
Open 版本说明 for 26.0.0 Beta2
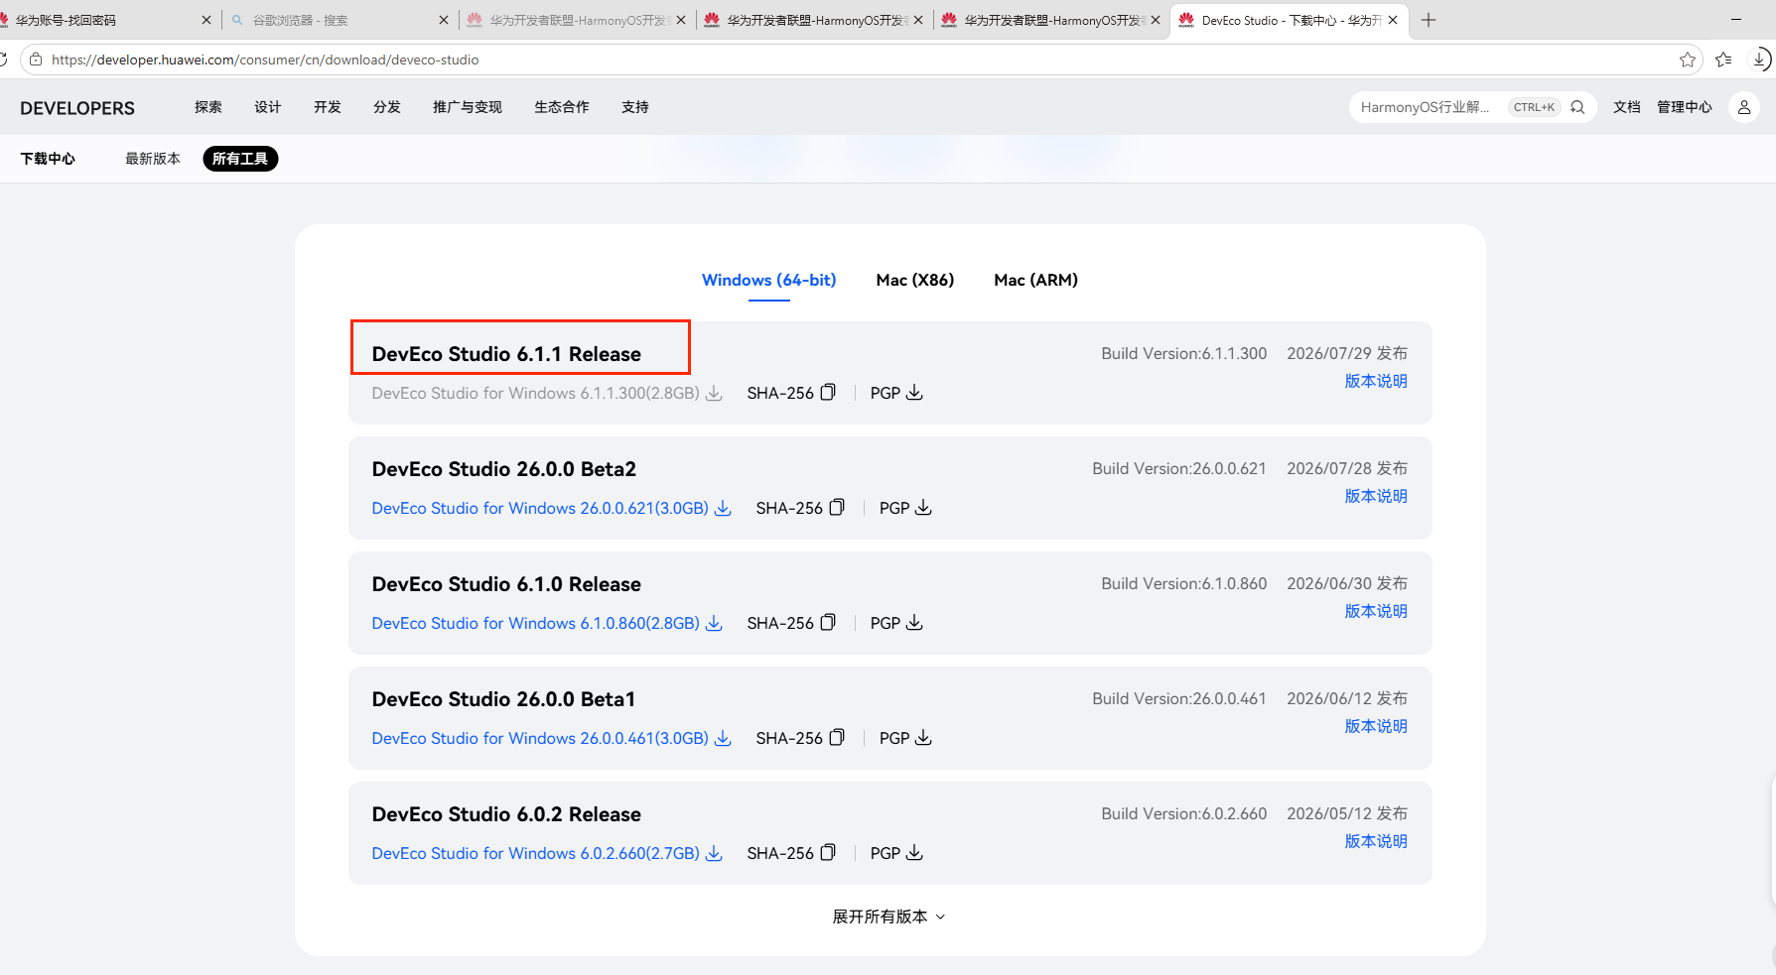tap(1376, 496)
